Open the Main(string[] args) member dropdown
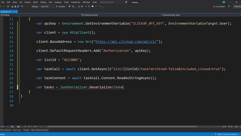Viewport: 241px width, 136px height. (x=201, y=15)
